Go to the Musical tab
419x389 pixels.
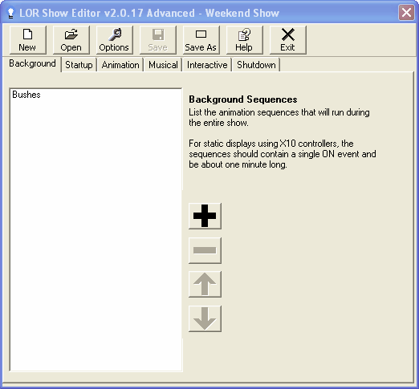[163, 65]
